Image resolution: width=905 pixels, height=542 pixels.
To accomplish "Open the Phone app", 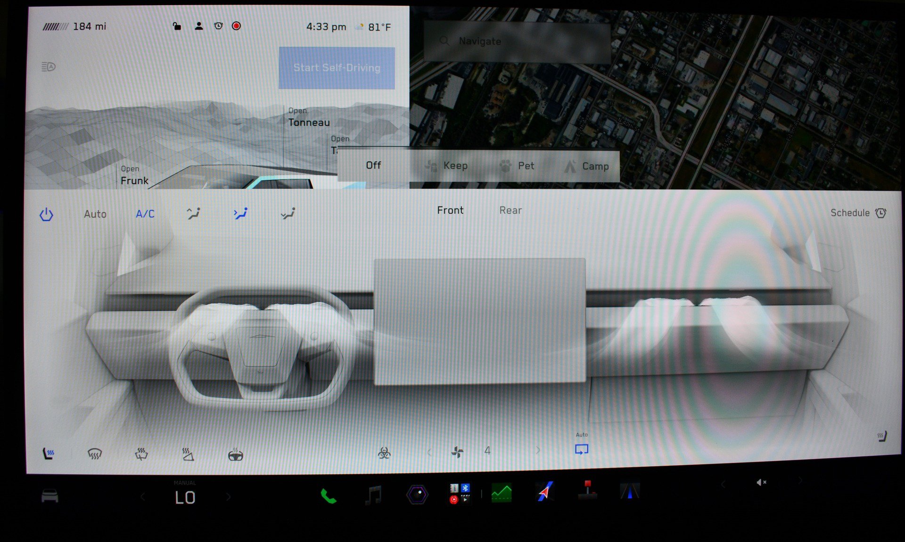I will point(328,495).
